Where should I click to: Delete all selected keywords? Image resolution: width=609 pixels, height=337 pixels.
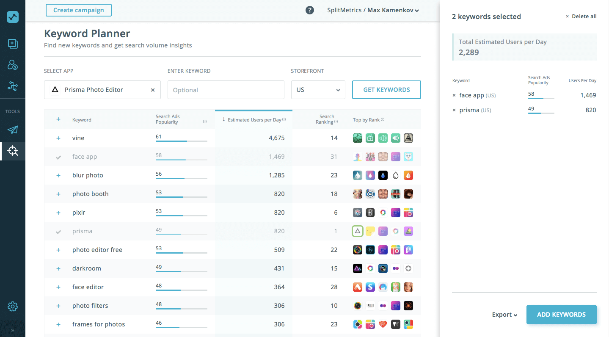[581, 17]
